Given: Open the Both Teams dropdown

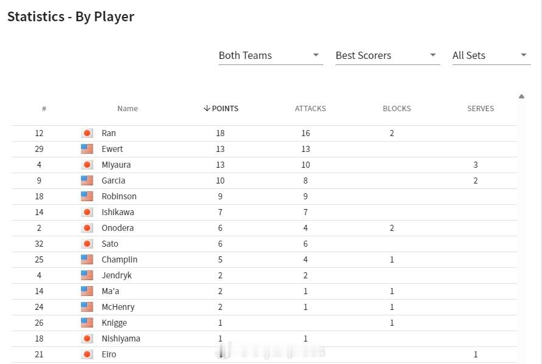Looking at the screenshot, I should [x=270, y=55].
